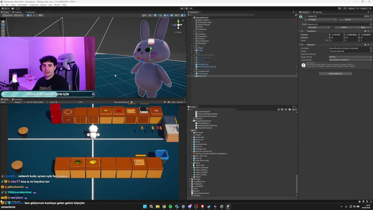Open the Animator component more-options menu
The width and height of the screenshot is (373, 210).
(x=371, y=45)
